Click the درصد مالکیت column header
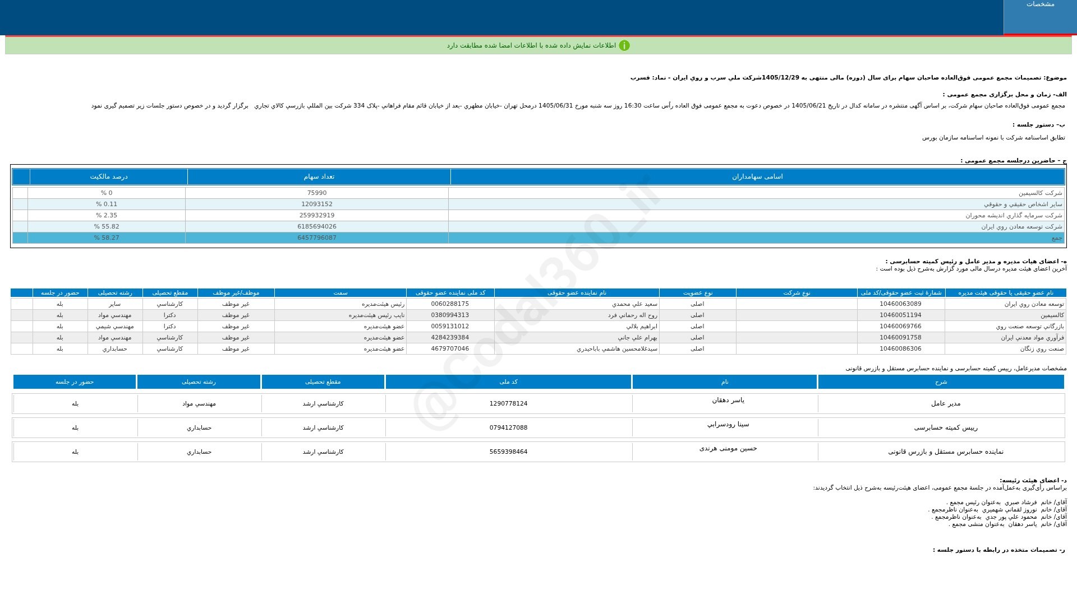This screenshot has height=605, width=1077. coord(109,177)
